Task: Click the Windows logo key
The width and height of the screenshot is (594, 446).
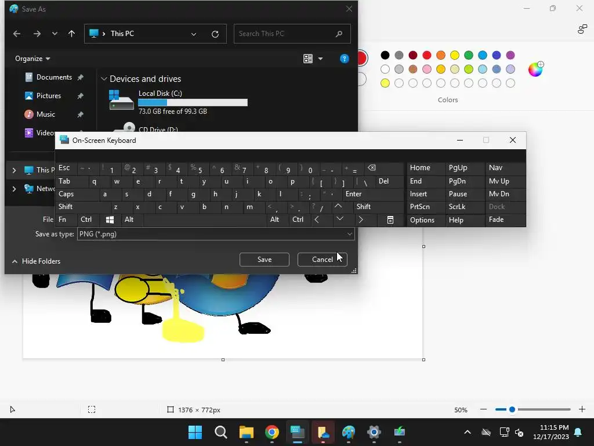Action: (110, 220)
